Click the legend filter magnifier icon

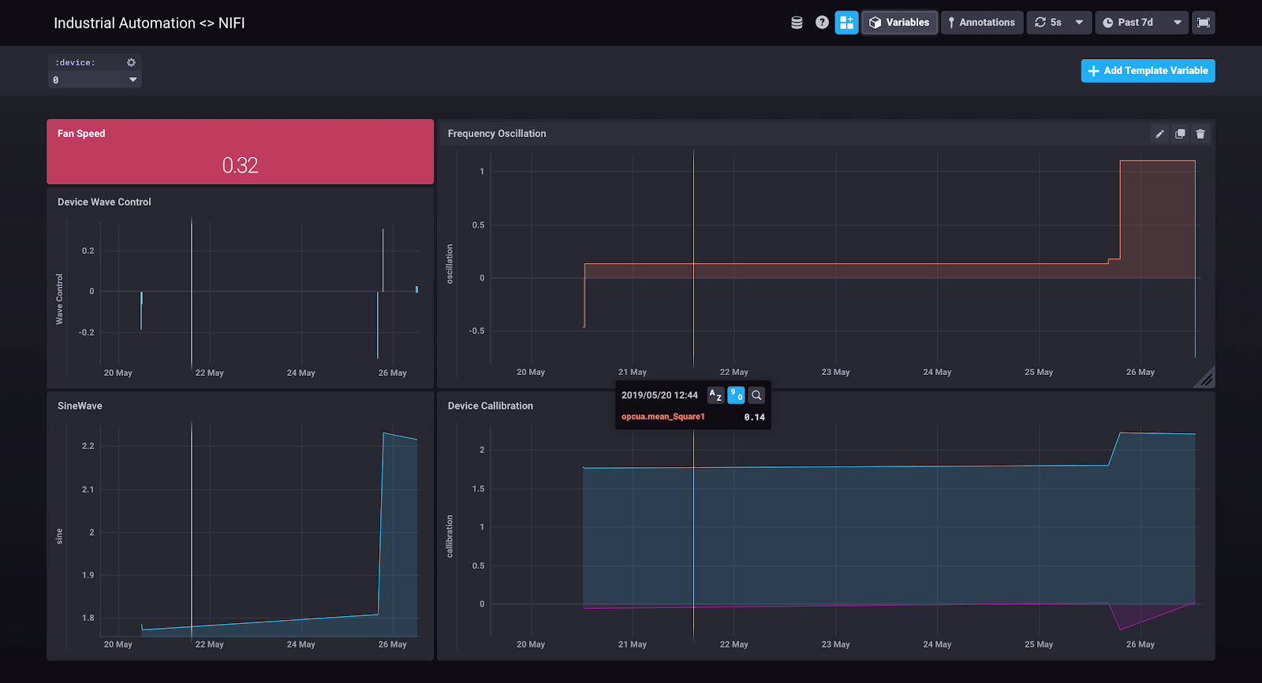[x=756, y=395]
